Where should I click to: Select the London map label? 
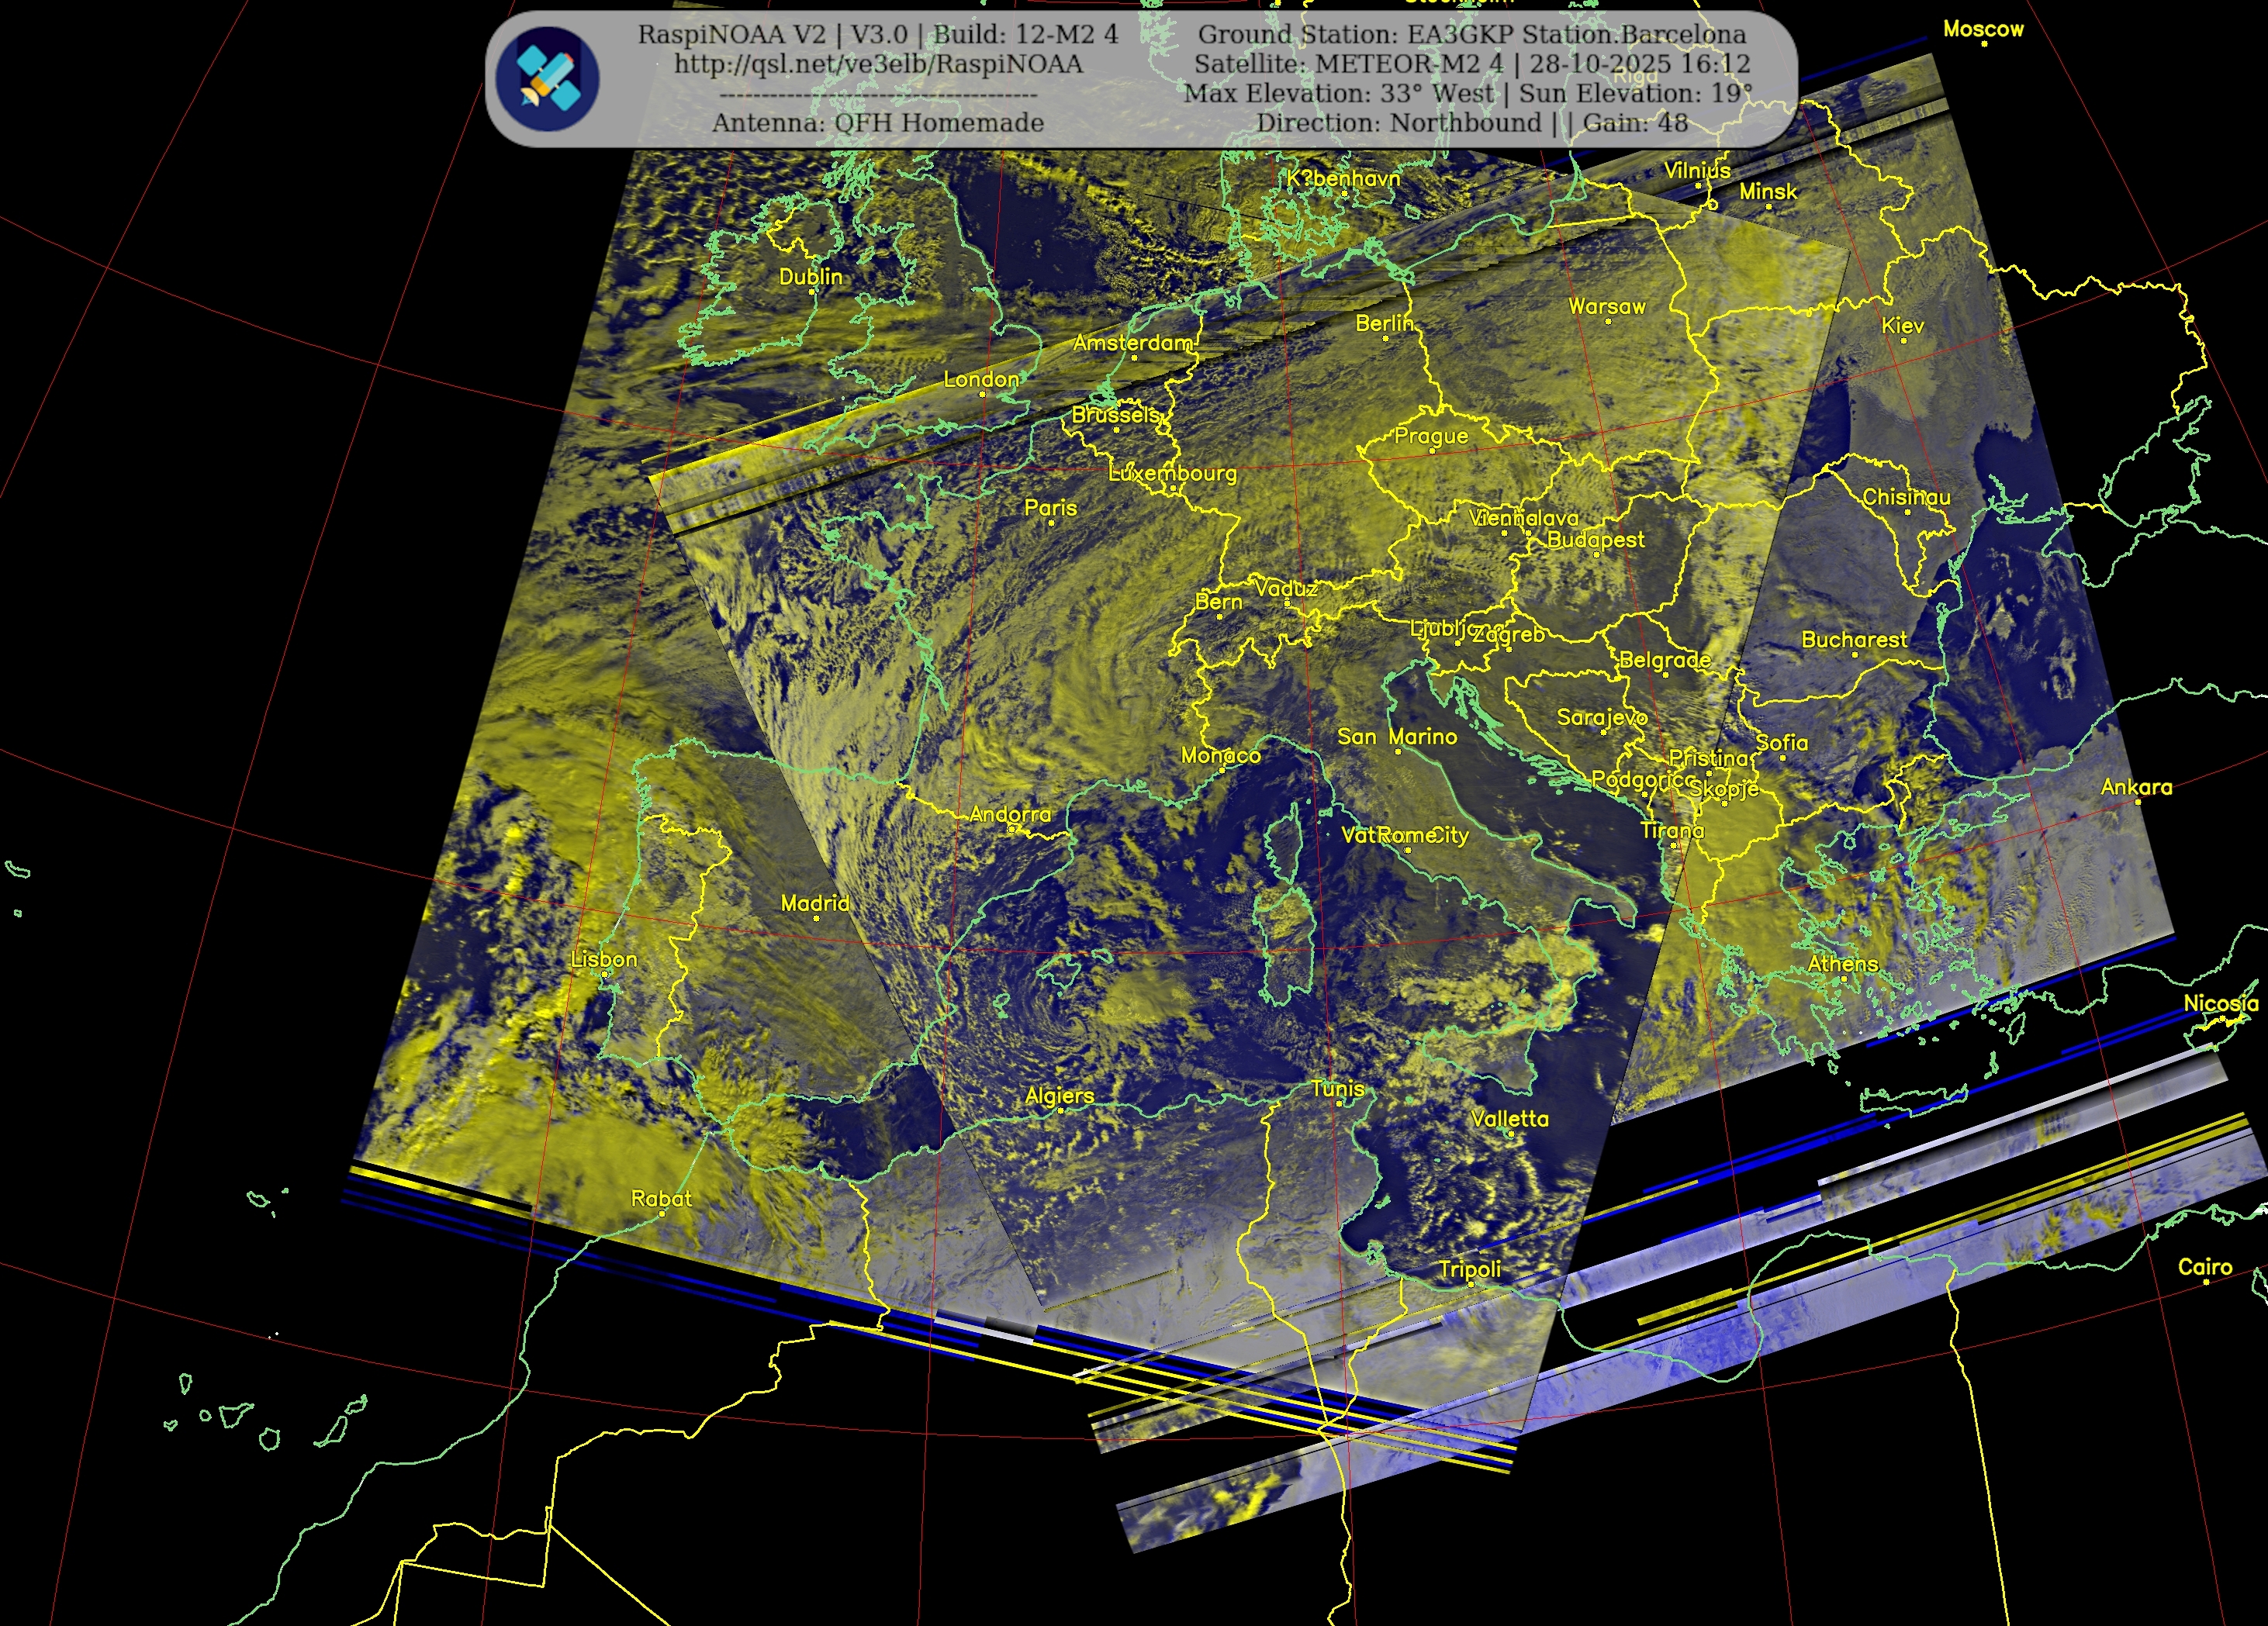coord(981,380)
